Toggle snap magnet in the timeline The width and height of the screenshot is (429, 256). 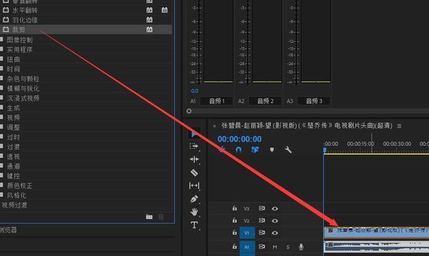click(239, 149)
